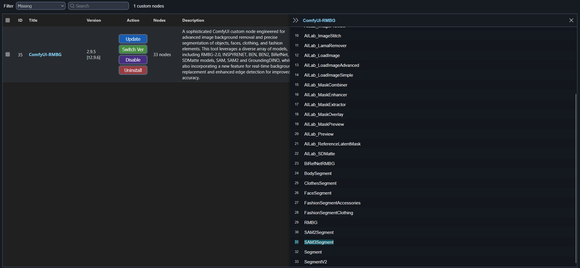Click the search magnifier icon
The width and height of the screenshot is (580, 268).
click(x=72, y=6)
